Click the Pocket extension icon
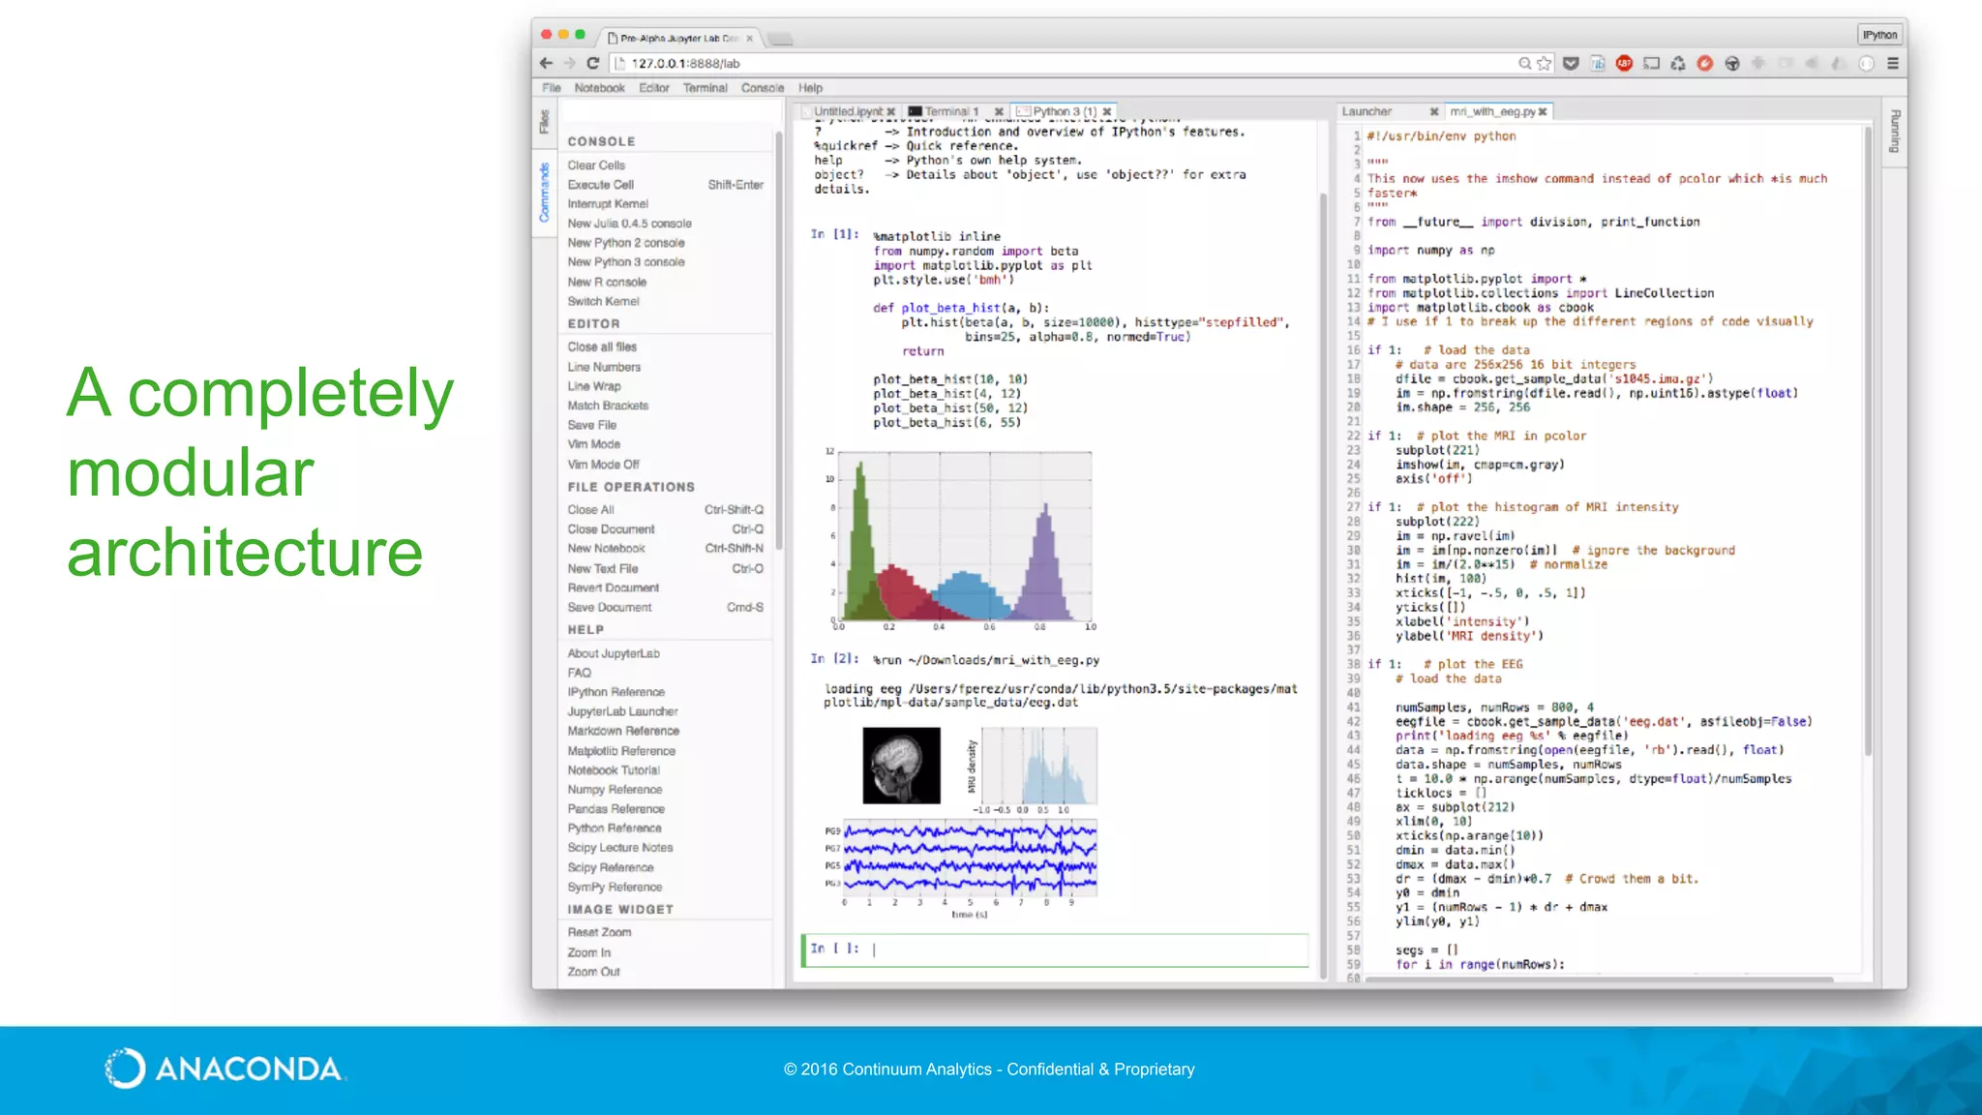 [x=1571, y=63]
